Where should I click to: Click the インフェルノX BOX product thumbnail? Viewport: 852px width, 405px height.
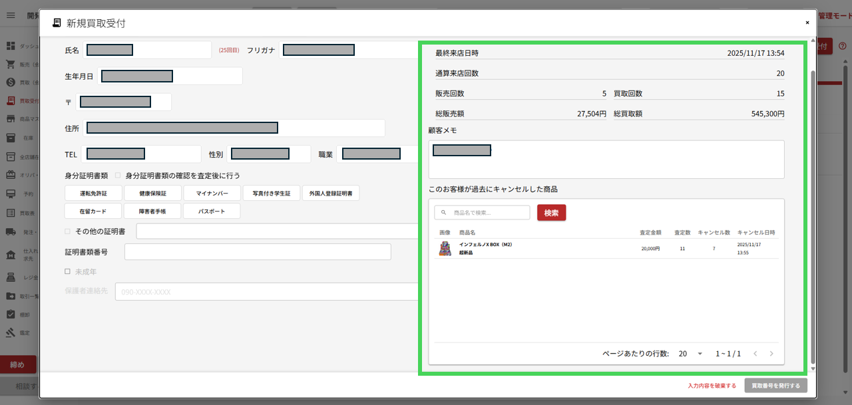click(x=445, y=249)
